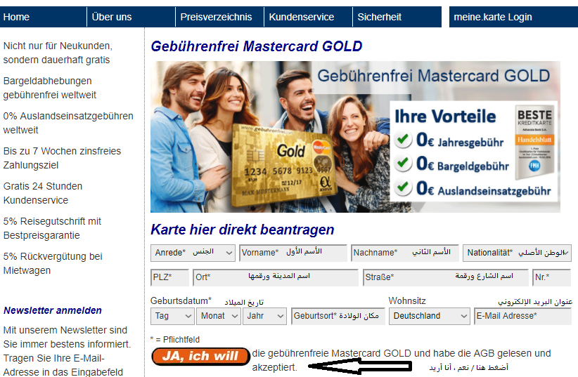578x377 pixels.
Task: Click the 'Karte hier direkt beantragen' heading
Action: (243, 230)
